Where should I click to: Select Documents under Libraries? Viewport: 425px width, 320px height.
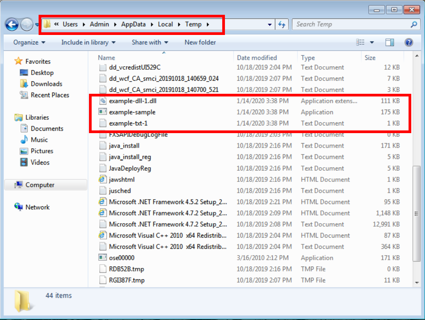click(47, 128)
